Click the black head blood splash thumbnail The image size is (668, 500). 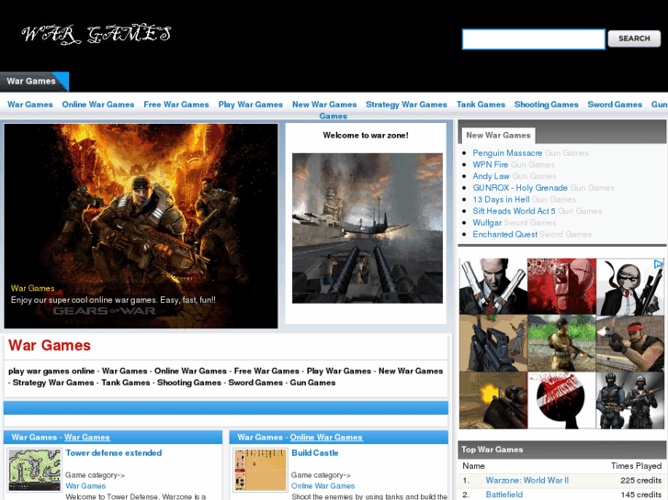[561, 400]
